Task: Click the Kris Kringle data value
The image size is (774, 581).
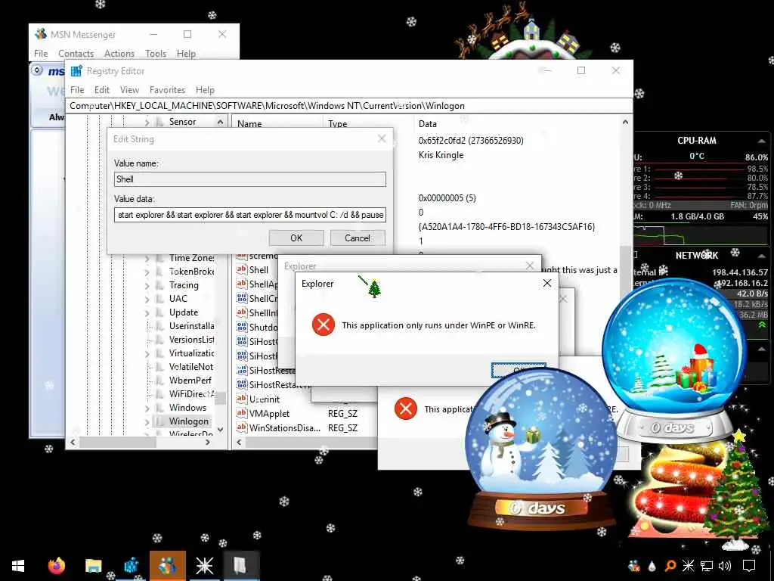Action: tap(441, 155)
